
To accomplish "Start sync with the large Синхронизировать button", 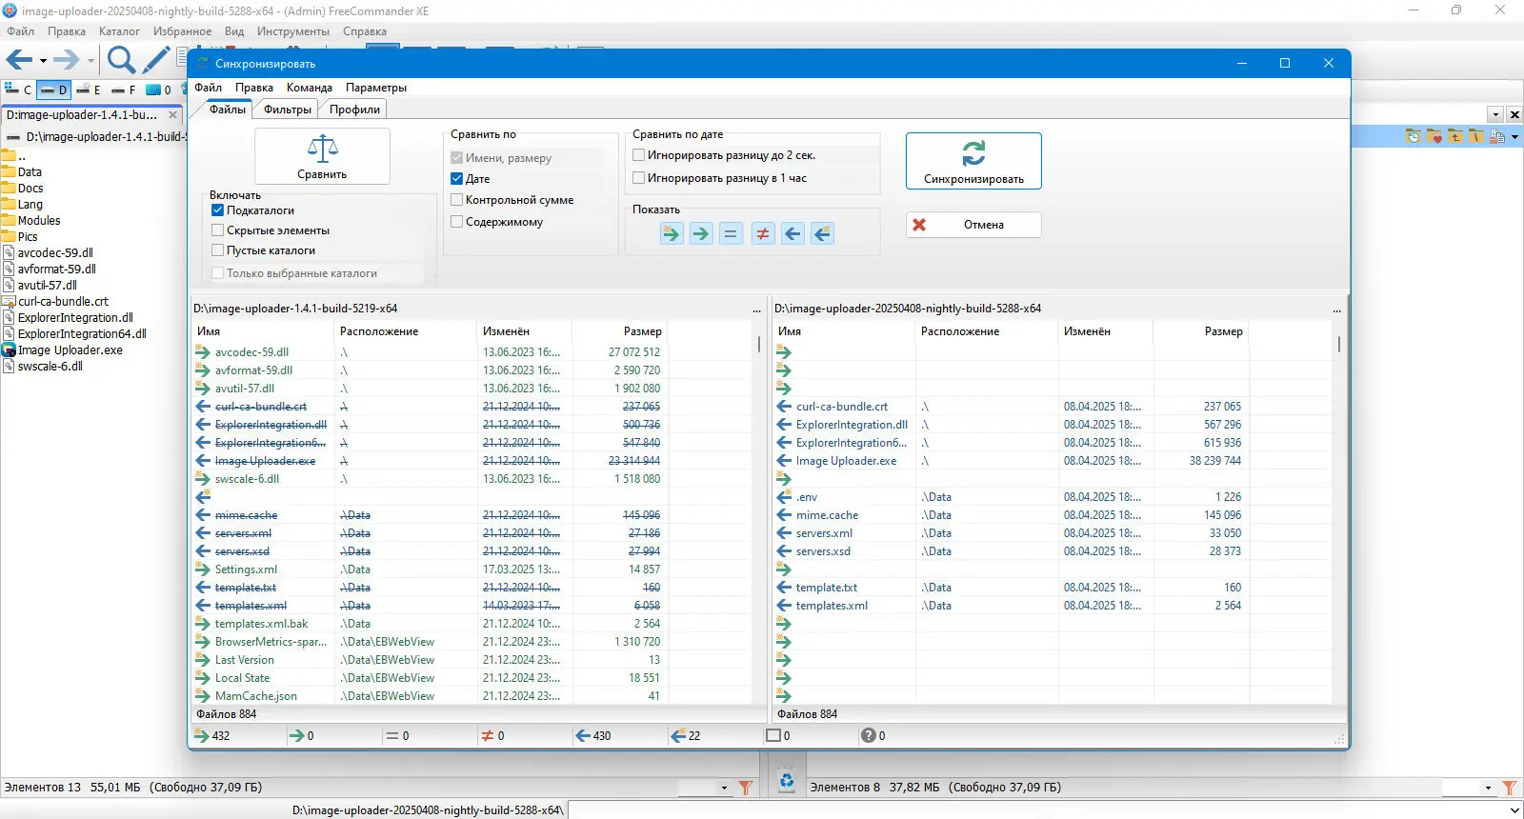I will [973, 161].
